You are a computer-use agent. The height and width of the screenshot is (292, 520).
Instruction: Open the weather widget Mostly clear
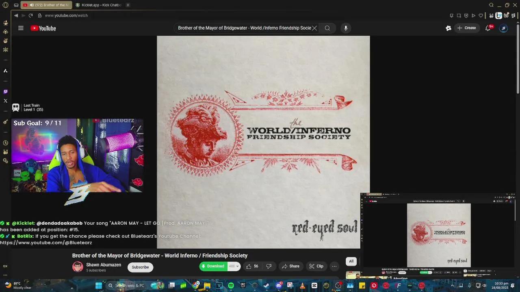(17, 286)
